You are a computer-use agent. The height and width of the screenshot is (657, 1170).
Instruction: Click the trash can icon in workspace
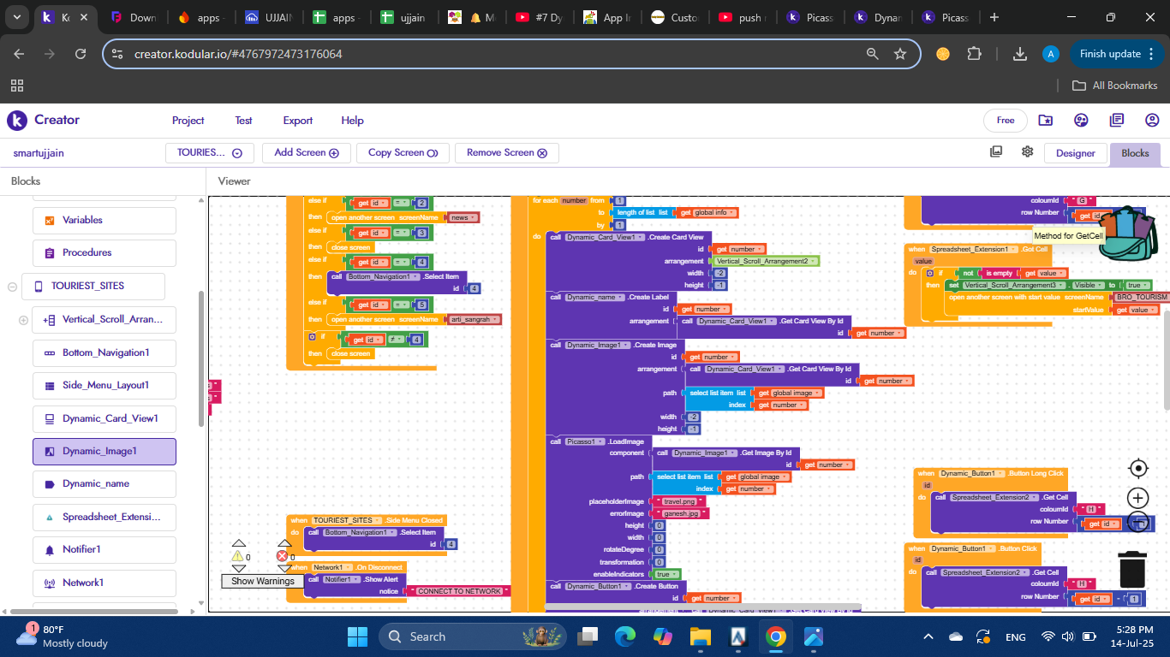coord(1132,569)
